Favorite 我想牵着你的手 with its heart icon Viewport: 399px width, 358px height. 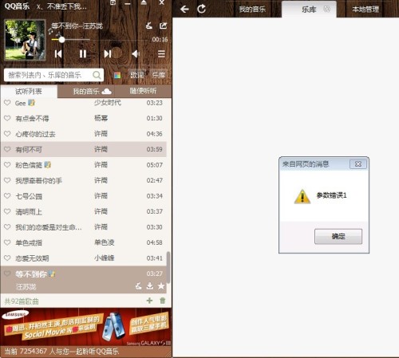[7, 180]
